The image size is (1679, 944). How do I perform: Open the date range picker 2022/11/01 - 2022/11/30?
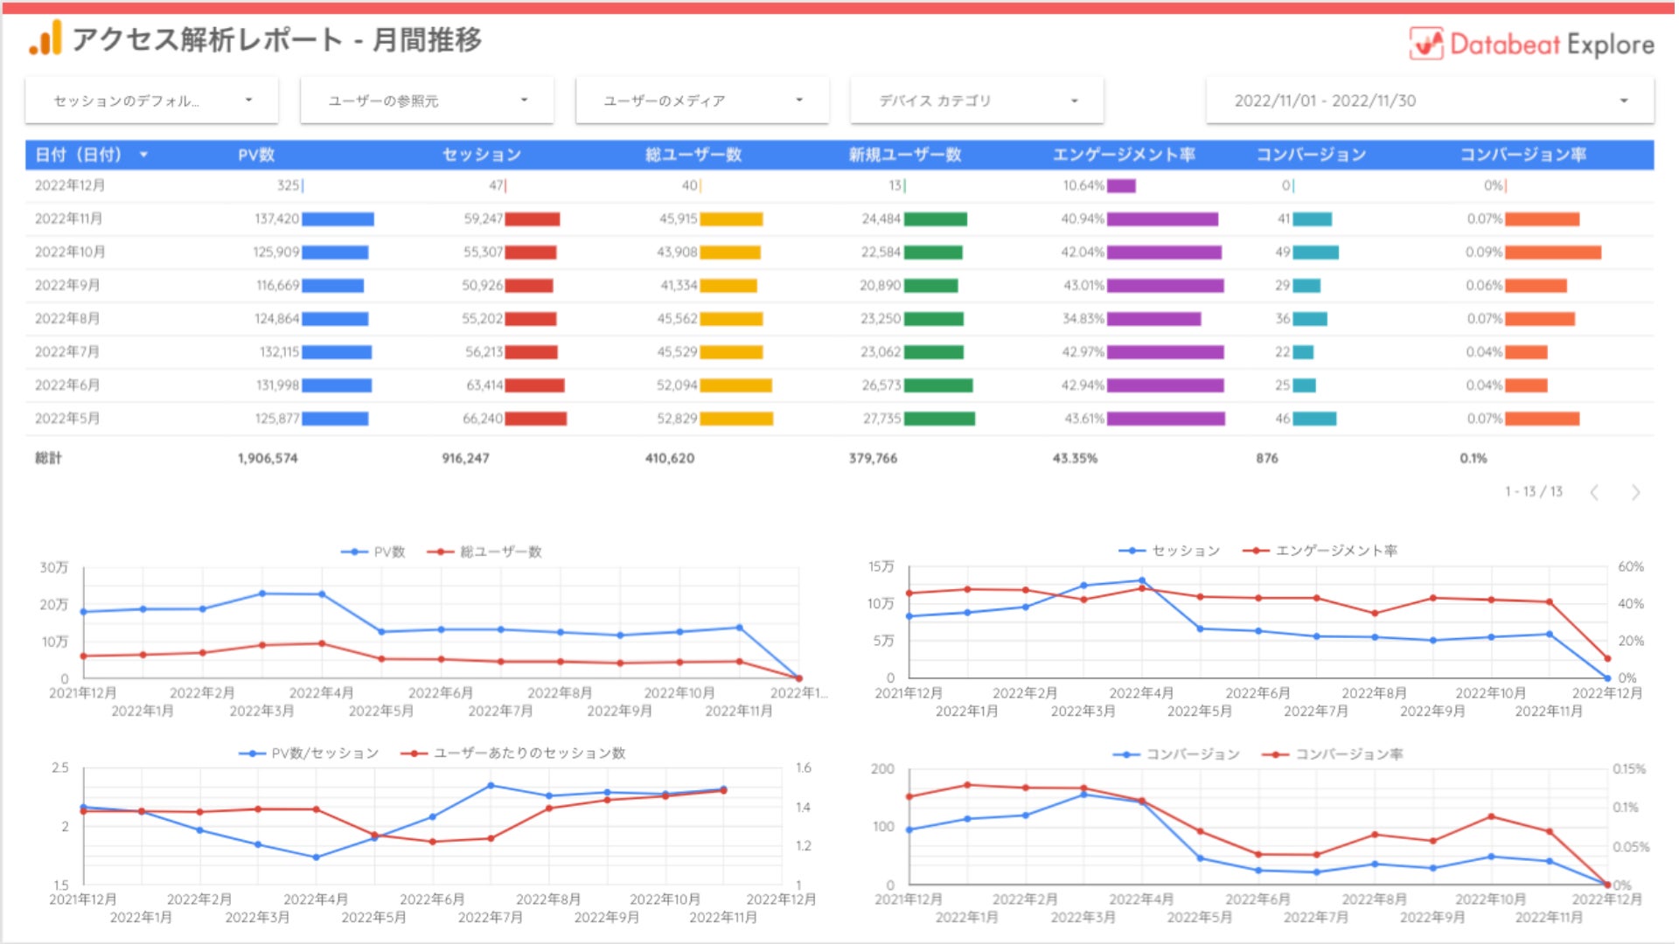click(1429, 101)
